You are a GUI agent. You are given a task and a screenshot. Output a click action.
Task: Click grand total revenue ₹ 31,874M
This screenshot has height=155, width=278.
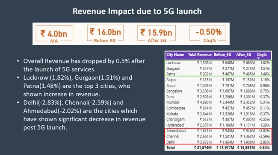click(x=203, y=148)
